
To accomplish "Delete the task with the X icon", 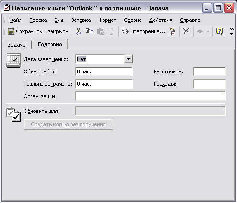I will [x=186, y=31].
